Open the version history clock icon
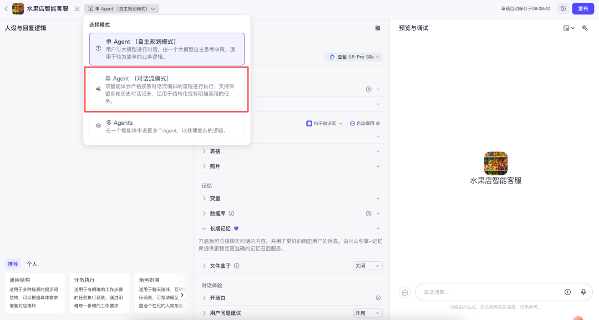 [x=563, y=9]
